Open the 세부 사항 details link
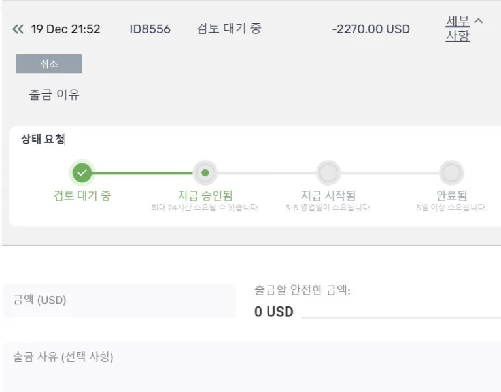Viewport: 501px width, 392px height. click(457, 29)
